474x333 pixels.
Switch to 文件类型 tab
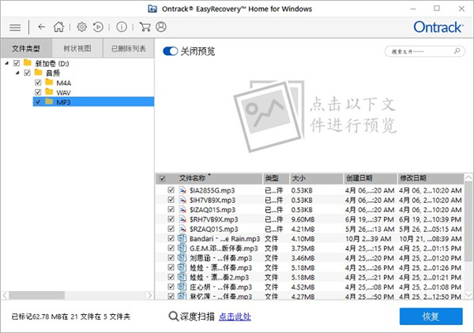pos(26,48)
